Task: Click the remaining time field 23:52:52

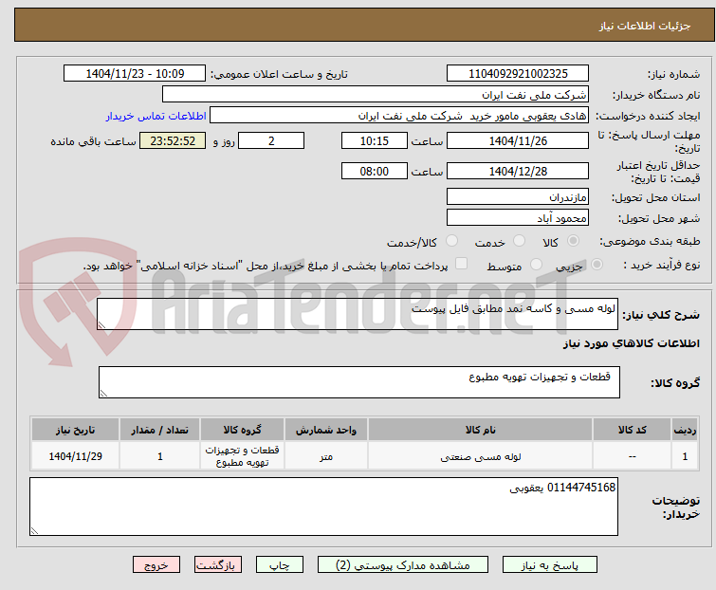Action: (173, 140)
